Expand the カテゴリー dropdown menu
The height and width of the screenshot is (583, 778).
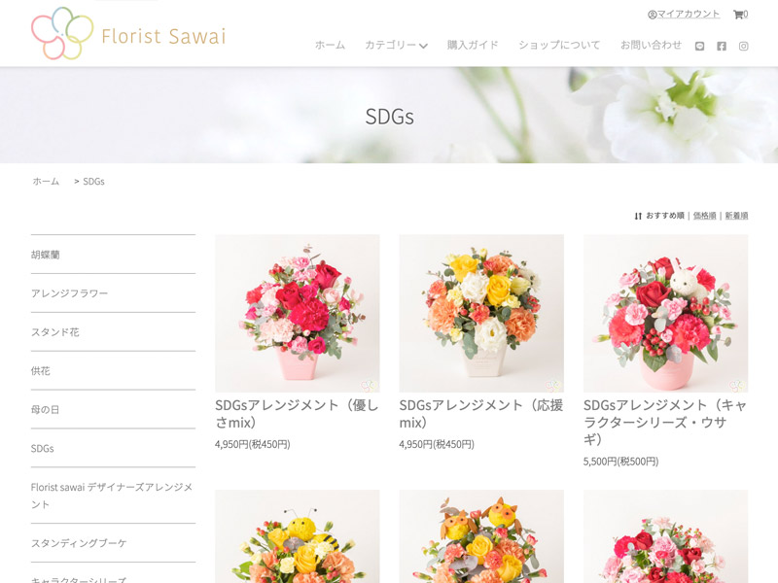point(396,45)
